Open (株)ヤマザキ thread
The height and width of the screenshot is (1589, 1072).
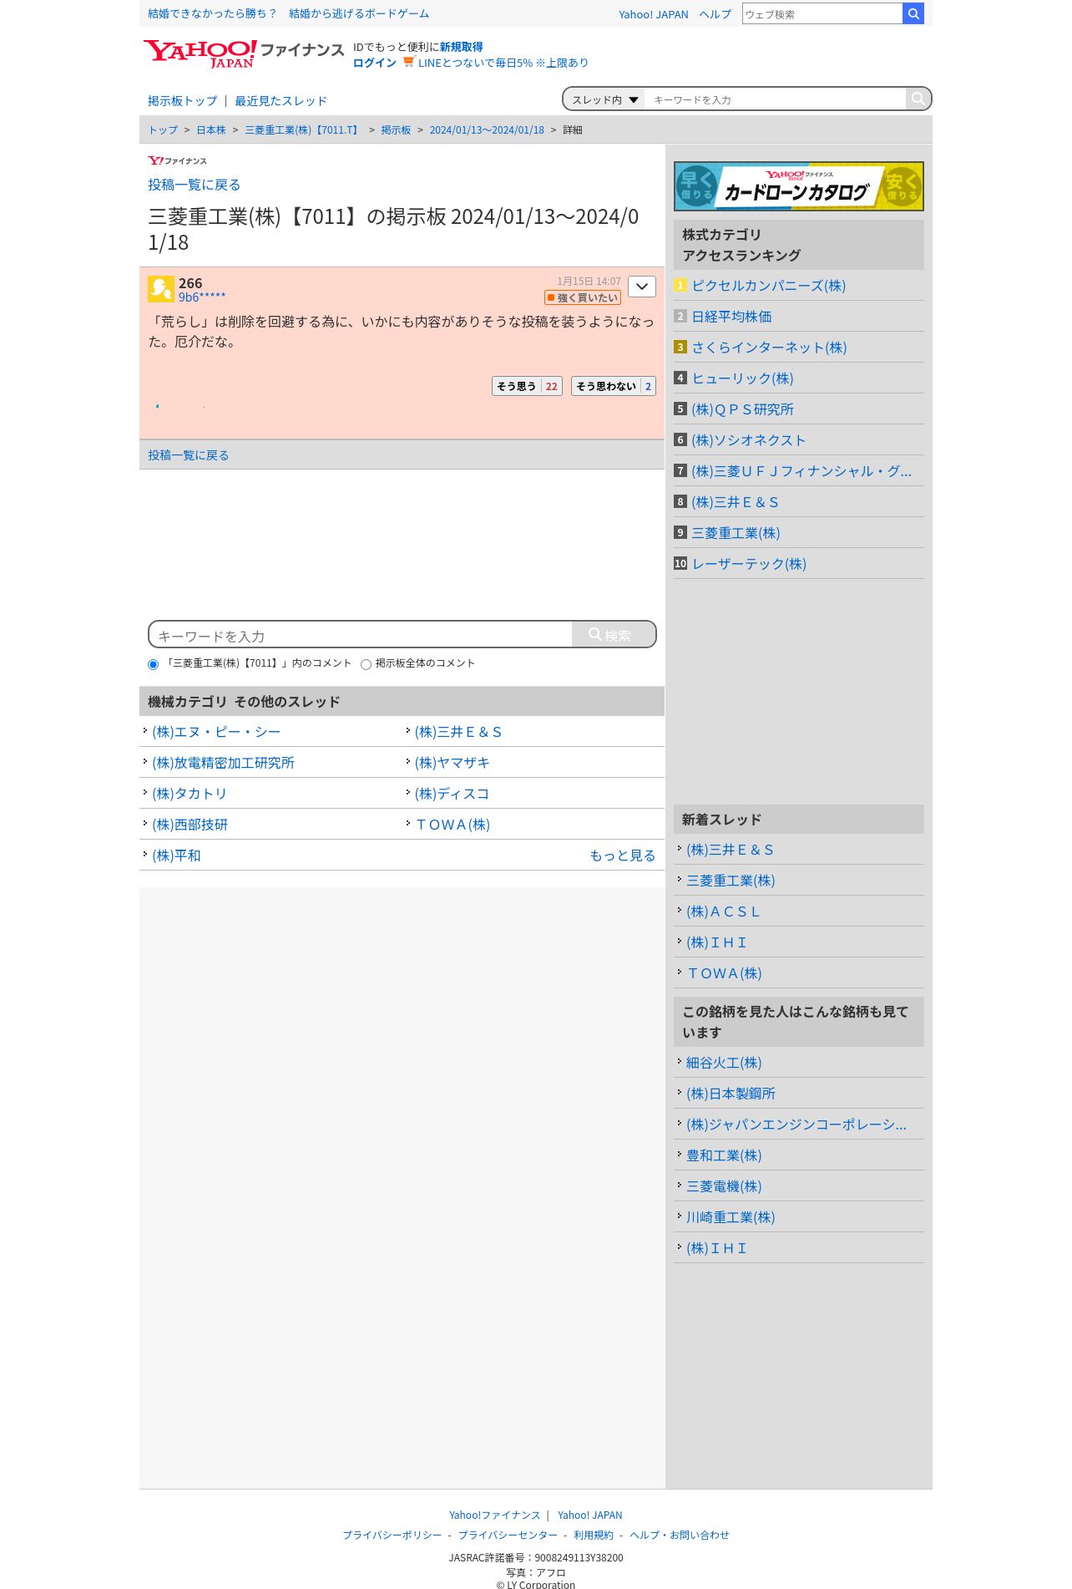point(452,763)
